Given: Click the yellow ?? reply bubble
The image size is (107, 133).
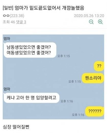Looking at the screenshot, I should click(99, 66).
